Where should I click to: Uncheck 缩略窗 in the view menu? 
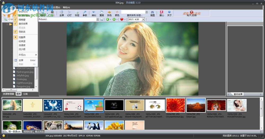[23, 20]
